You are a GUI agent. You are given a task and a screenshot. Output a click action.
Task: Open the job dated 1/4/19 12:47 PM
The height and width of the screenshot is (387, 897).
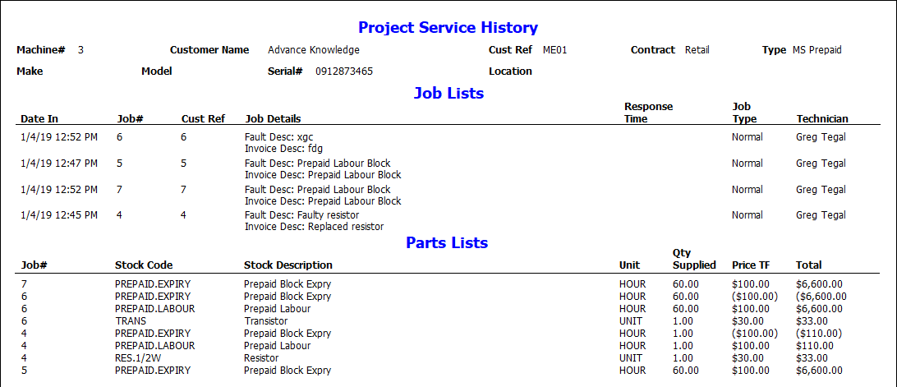[x=59, y=164]
